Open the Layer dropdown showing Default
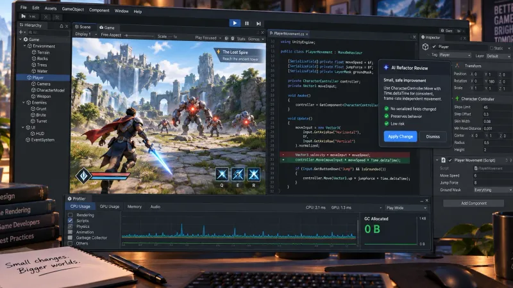 point(498,56)
